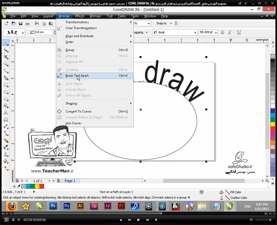
Task: Select the Pick tool in toolbox
Action: click(6, 43)
